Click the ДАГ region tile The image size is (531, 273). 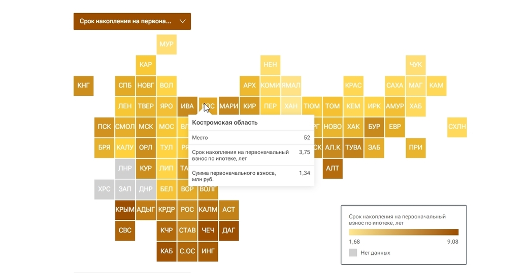pos(228,230)
